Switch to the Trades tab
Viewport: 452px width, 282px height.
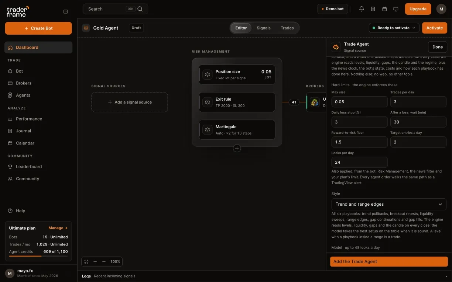click(287, 28)
